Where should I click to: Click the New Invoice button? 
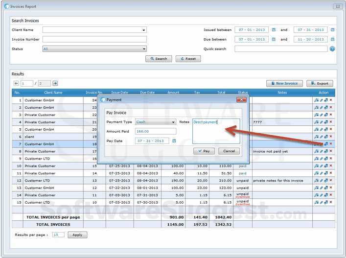tap(285, 84)
